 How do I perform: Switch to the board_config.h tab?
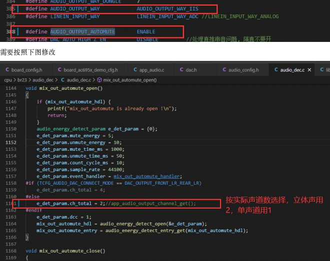pyautogui.click(x=24, y=70)
